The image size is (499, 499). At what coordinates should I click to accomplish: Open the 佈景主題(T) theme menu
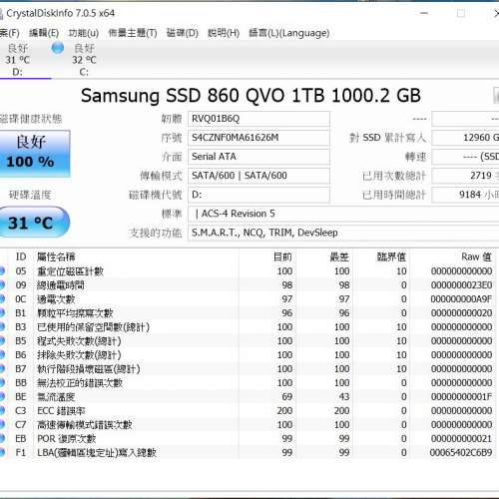point(133,33)
